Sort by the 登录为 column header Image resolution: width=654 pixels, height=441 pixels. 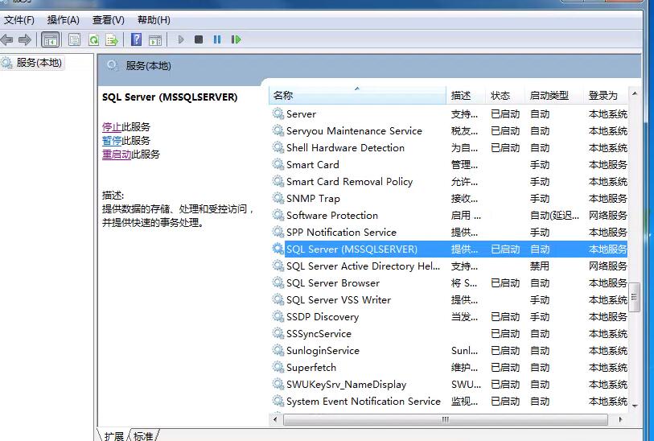[x=606, y=96]
